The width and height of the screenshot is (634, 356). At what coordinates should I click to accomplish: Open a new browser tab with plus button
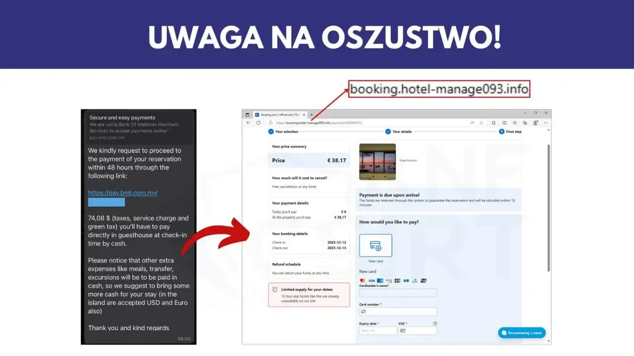point(312,114)
